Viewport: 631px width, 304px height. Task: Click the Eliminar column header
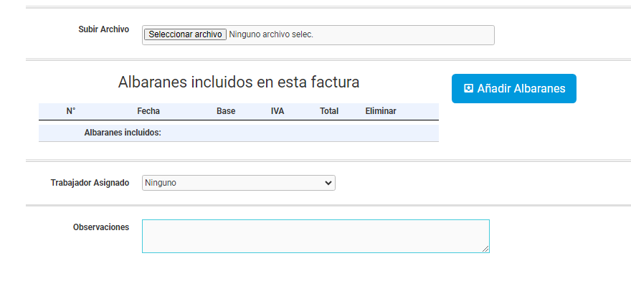[381, 111]
